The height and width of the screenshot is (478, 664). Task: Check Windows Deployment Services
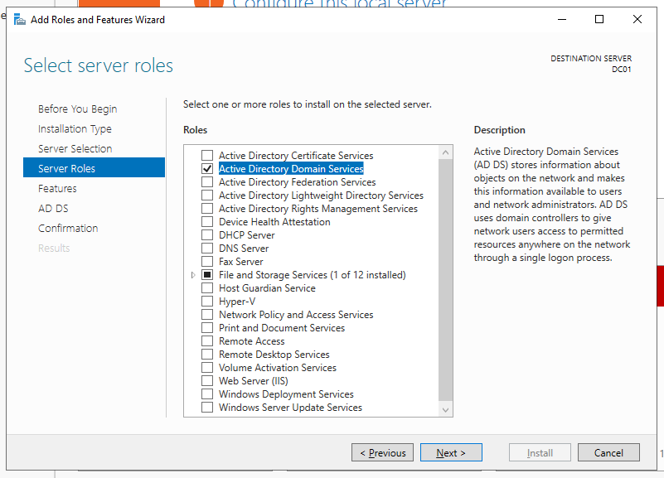(207, 394)
